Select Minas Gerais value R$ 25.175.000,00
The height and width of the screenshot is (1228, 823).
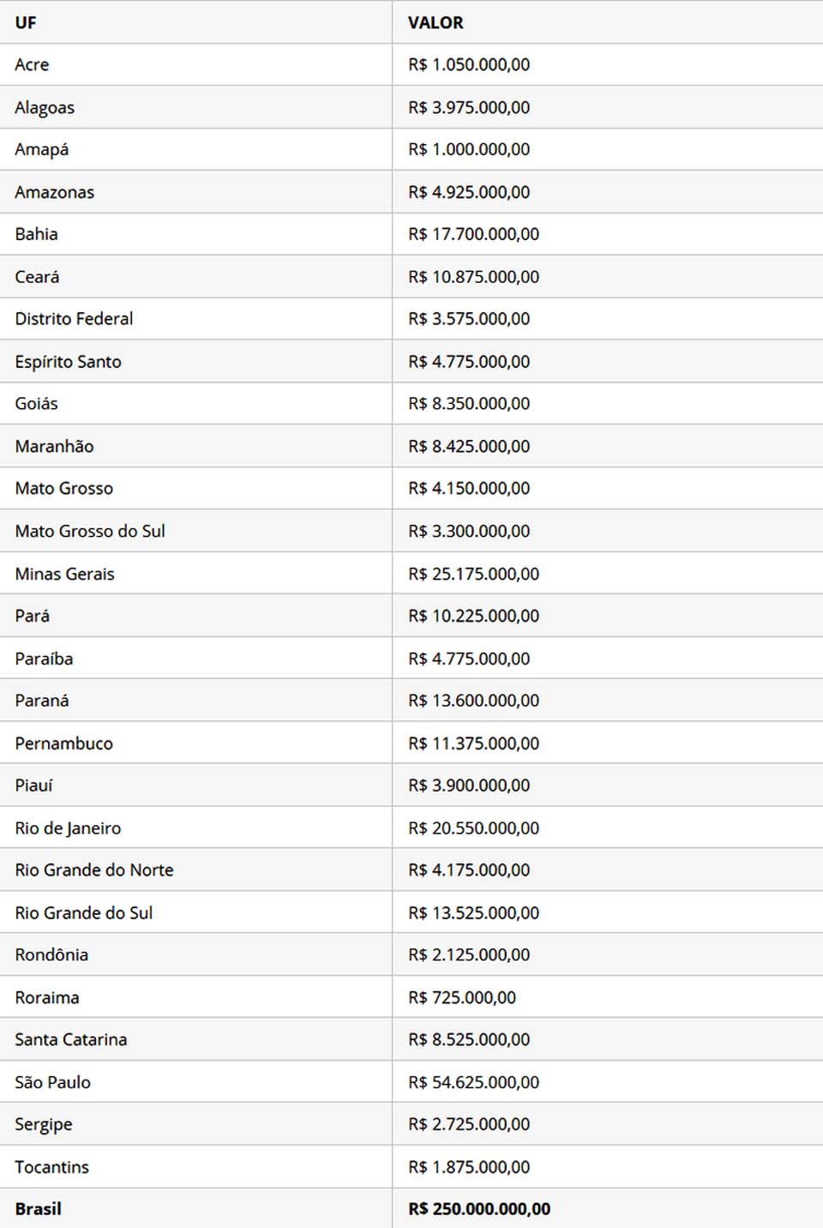click(473, 574)
